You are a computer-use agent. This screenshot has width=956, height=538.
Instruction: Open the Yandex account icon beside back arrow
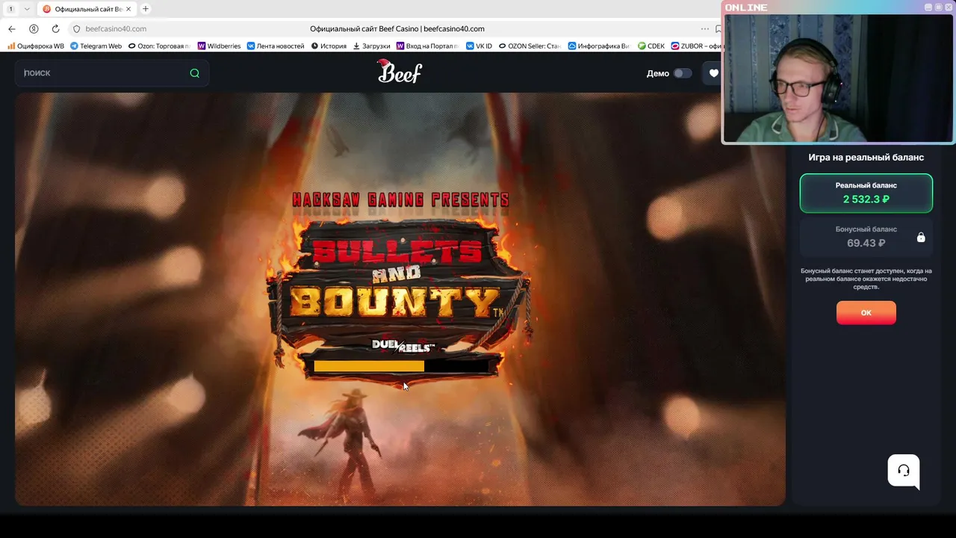point(34,28)
